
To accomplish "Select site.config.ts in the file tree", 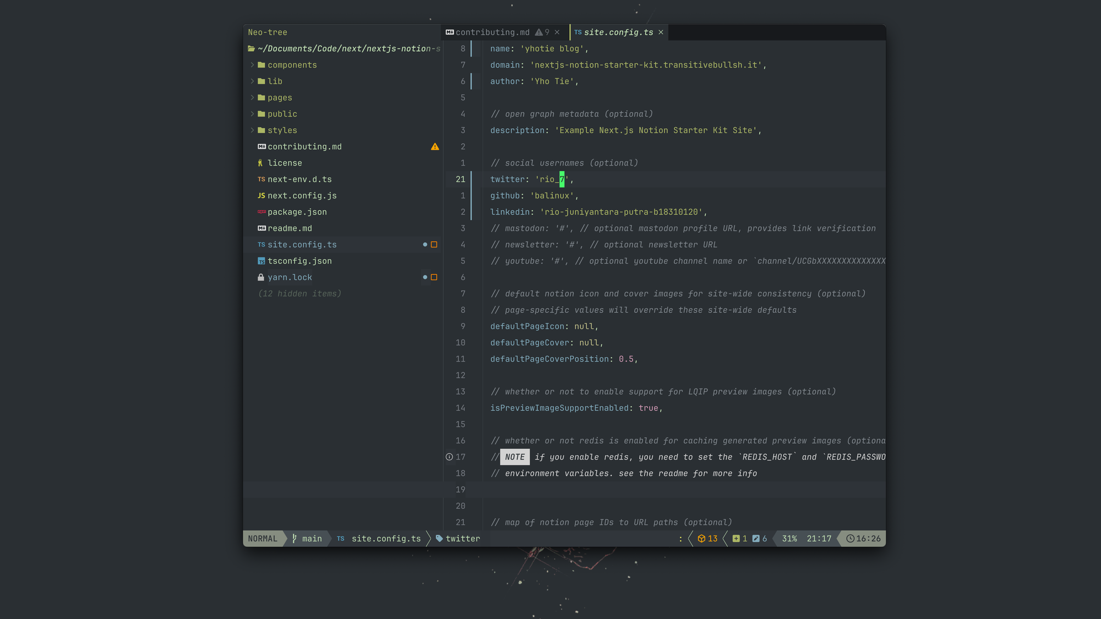I will coord(302,245).
